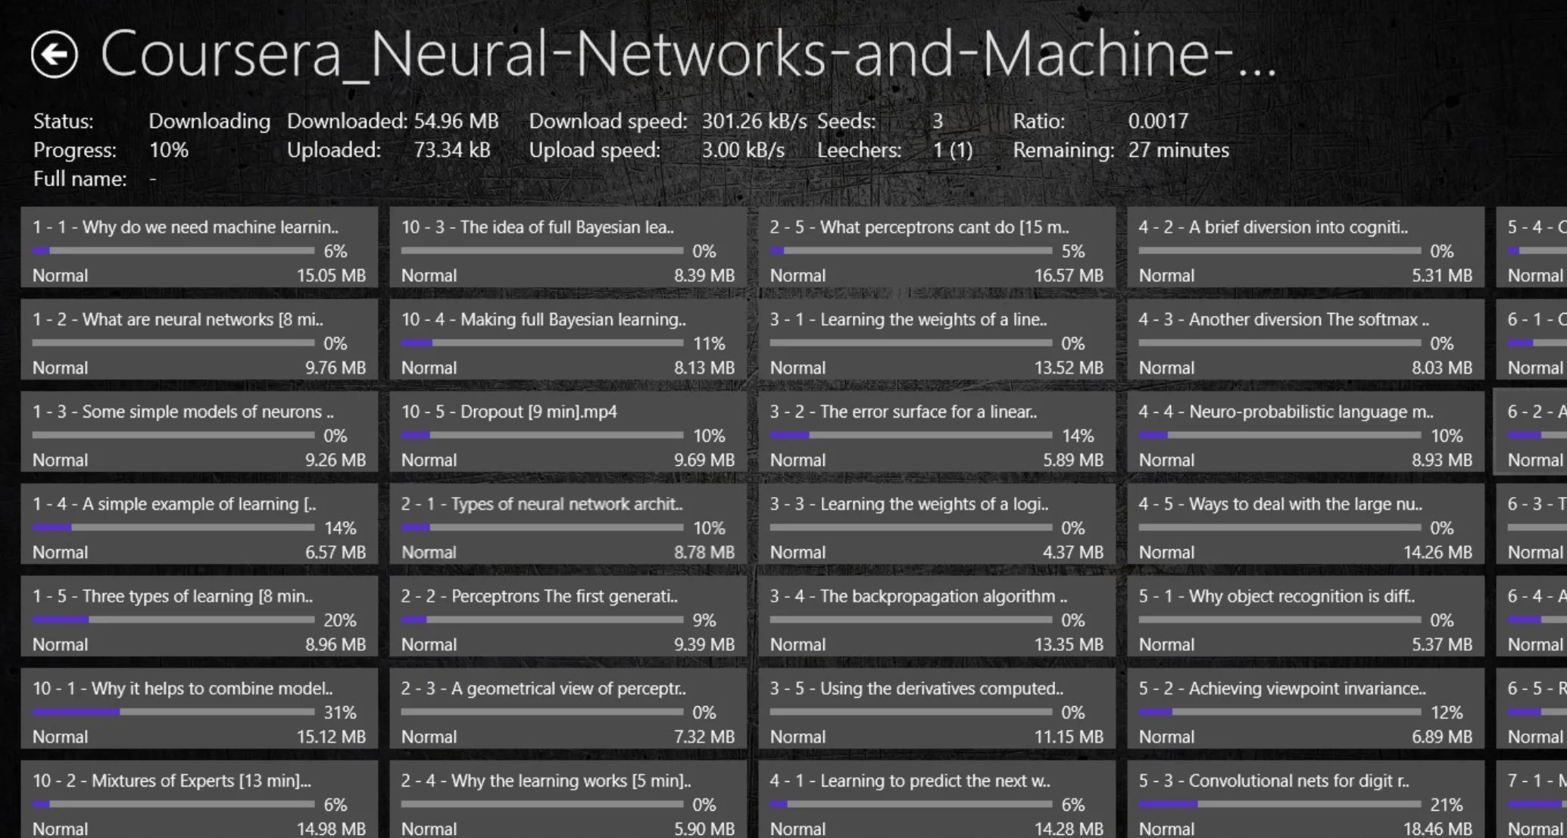Image resolution: width=1567 pixels, height=838 pixels.
Task: Select the title '4 - 3 - Another diversion The softmax'
Action: tap(1285, 320)
